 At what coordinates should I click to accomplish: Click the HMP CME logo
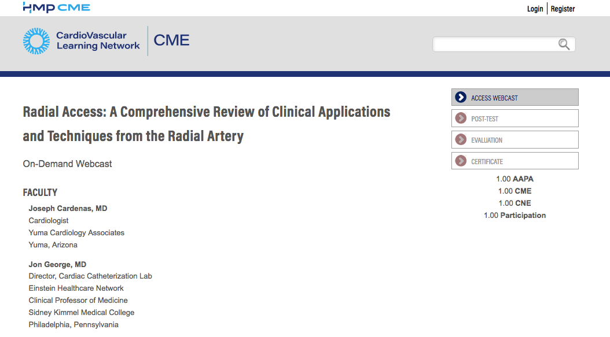[x=56, y=8]
